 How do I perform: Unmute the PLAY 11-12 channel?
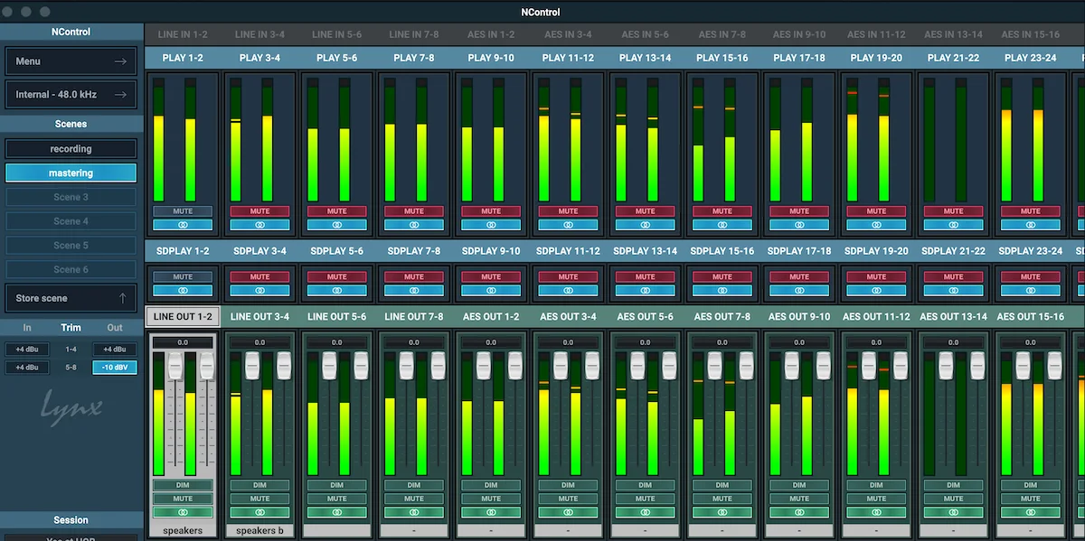[x=568, y=211]
